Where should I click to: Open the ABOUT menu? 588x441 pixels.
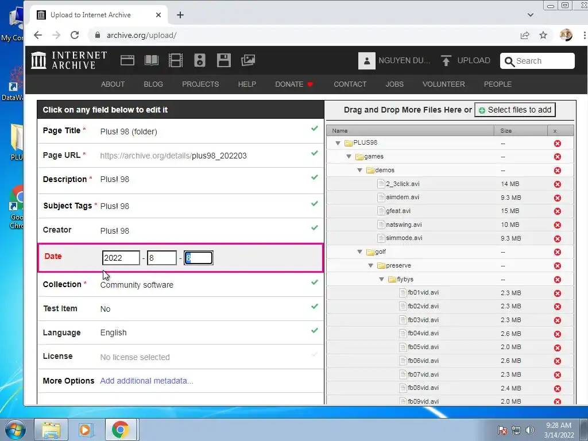[113, 84]
